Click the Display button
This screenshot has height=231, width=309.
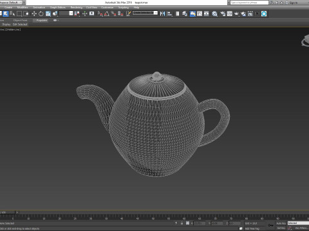click(x=6, y=24)
